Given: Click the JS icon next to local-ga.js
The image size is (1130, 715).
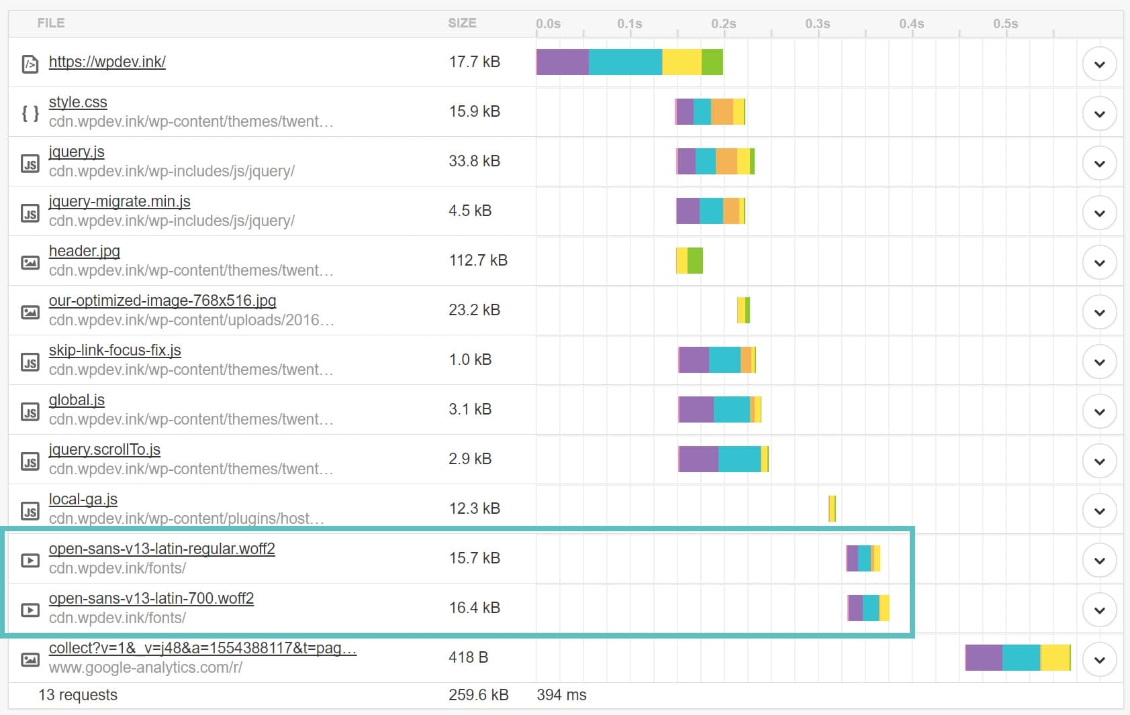Looking at the screenshot, I should click(x=30, y=510).
